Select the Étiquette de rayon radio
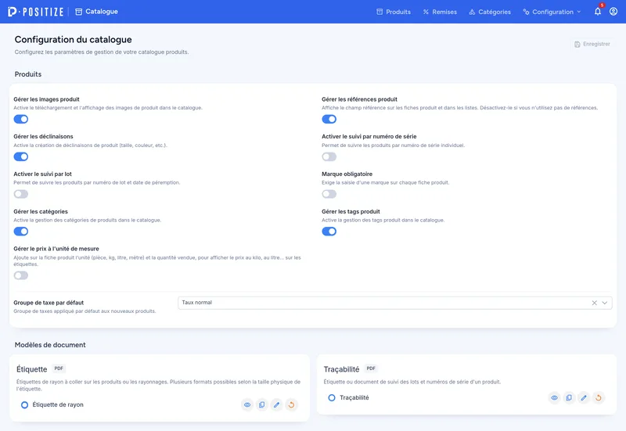Viewport: 626px width, 431px height. [x=24, y=404]
